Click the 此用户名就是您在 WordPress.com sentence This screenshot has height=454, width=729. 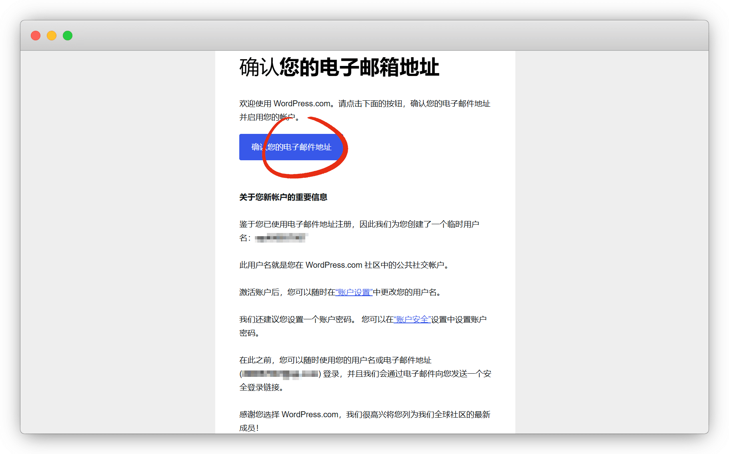(x=344, y=265)
